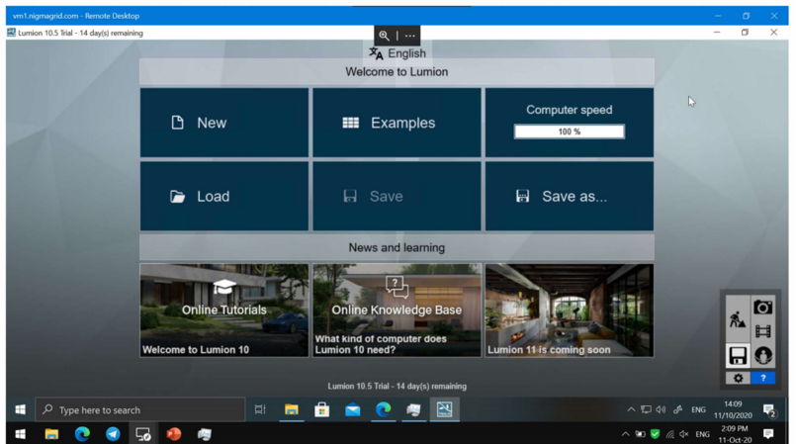
Task: Open Edge in local taskbar
Action: (x=82, y=434)
